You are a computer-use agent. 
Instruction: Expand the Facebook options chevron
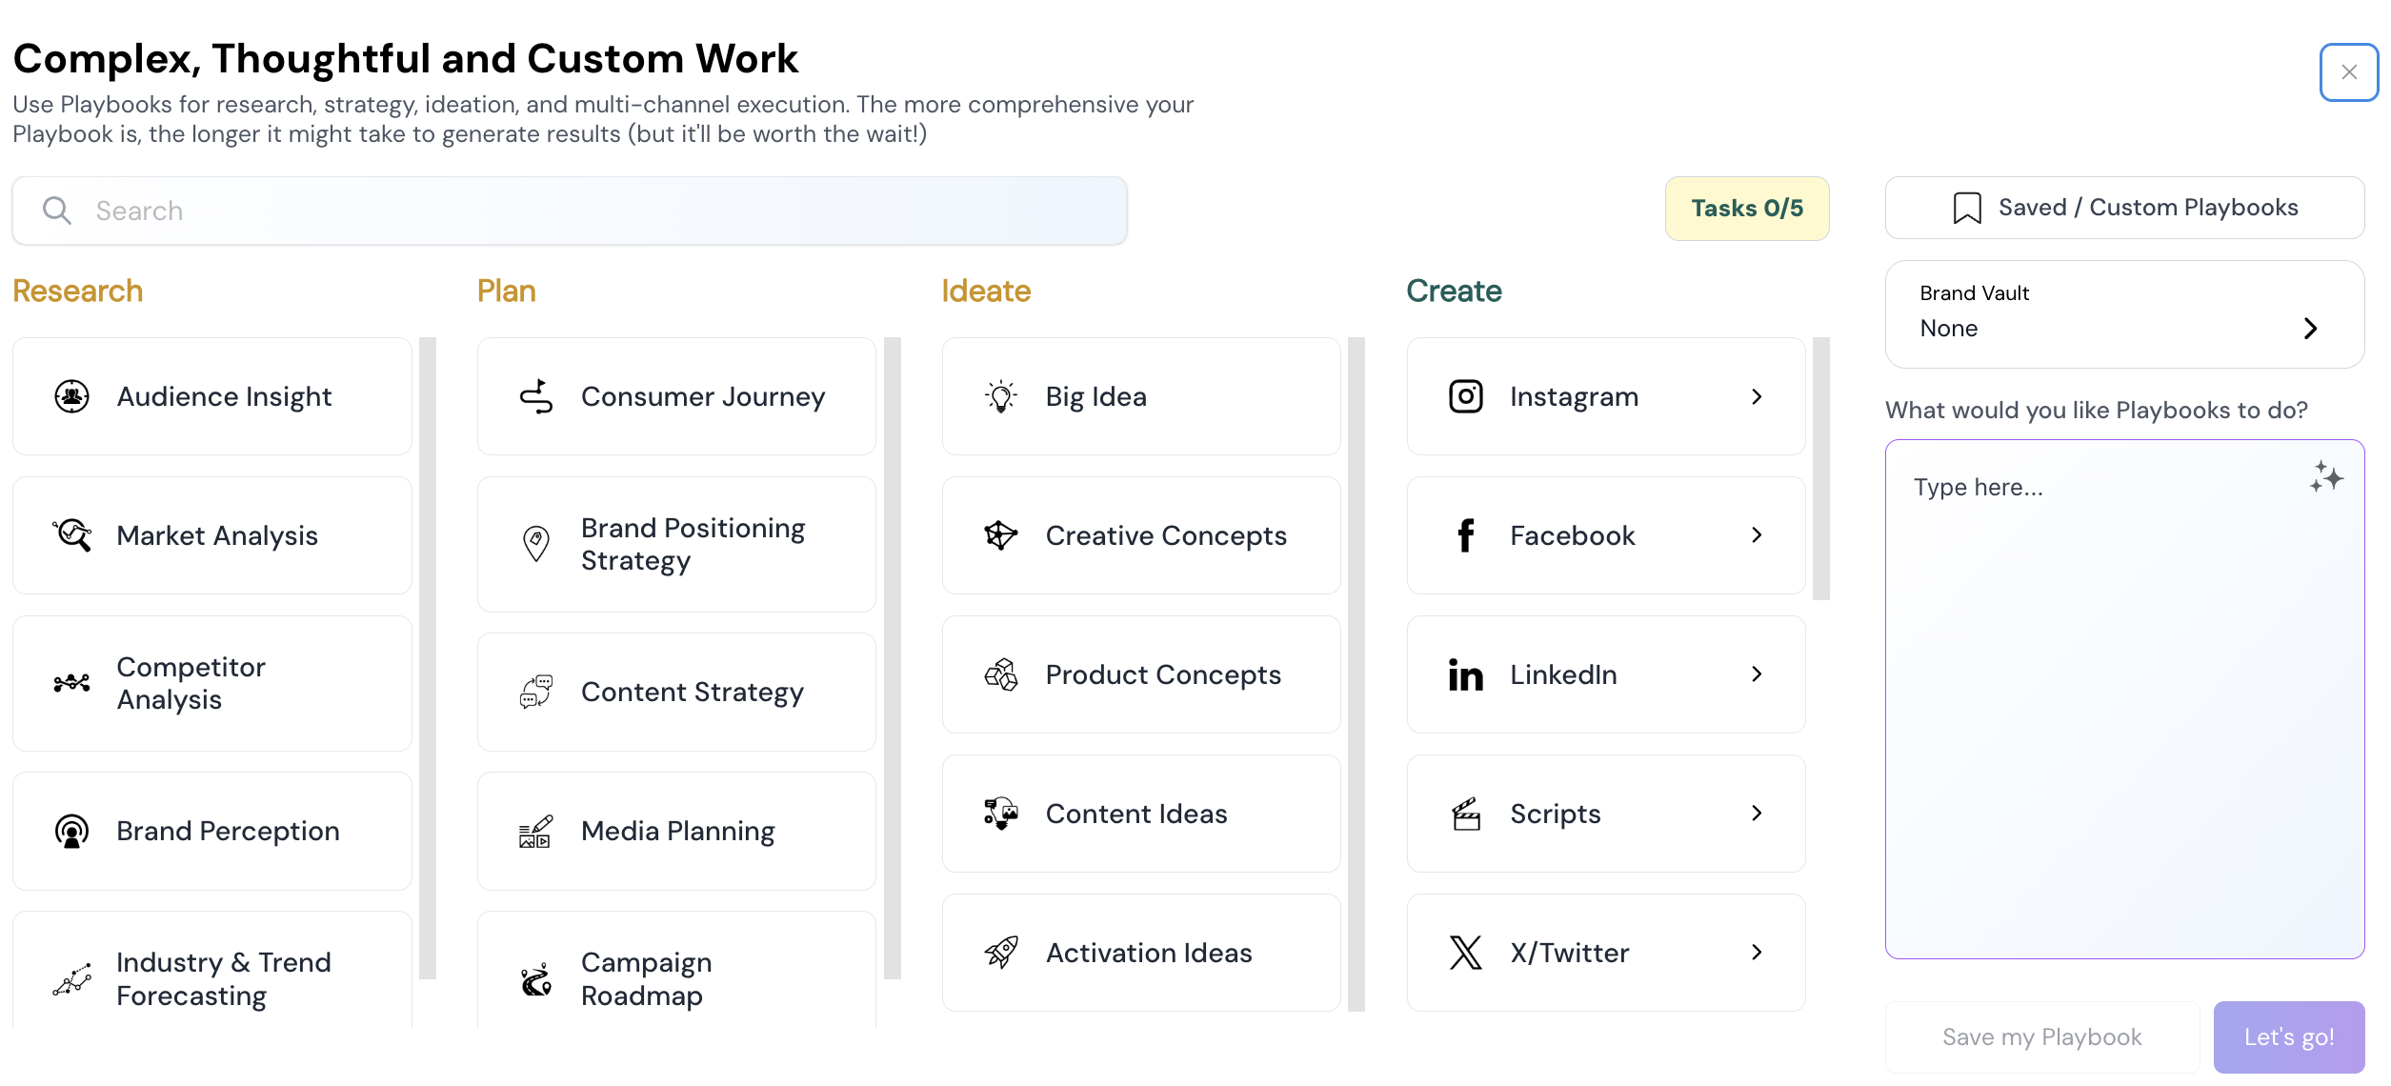[1757, 535]
